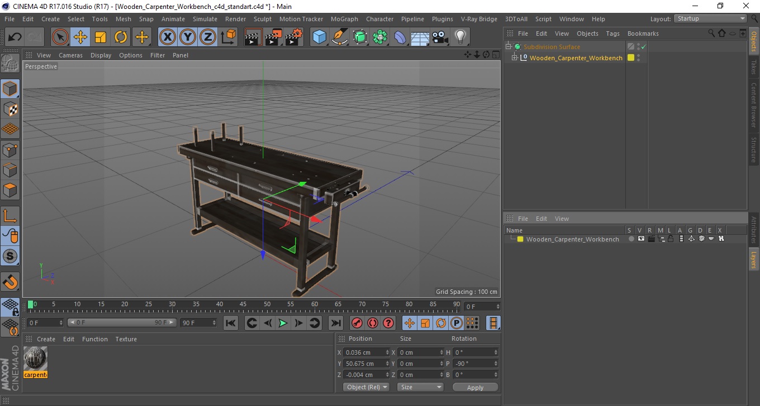Activate the Move tool
Image resolution: width=760 pixels, height=406 pixels.
[x=80, y=37]
